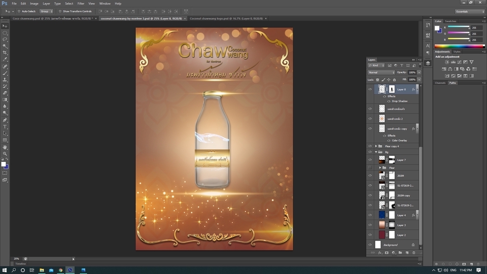Select the Clone Stamp tool
The width and height of the screenshot is (487, 274).
point(5,80)
